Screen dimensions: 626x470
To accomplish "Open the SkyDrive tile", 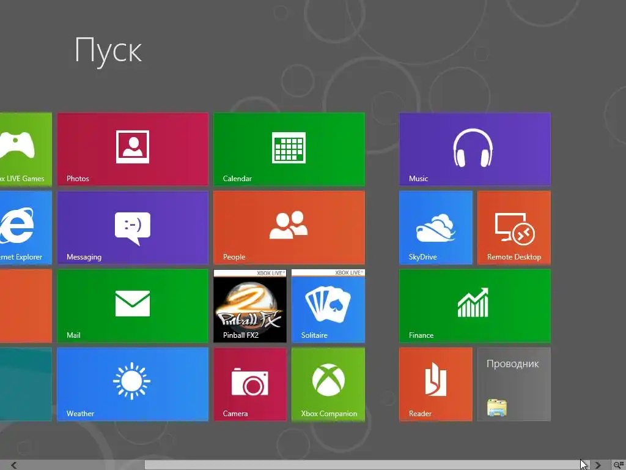I will tap(435, 228).
